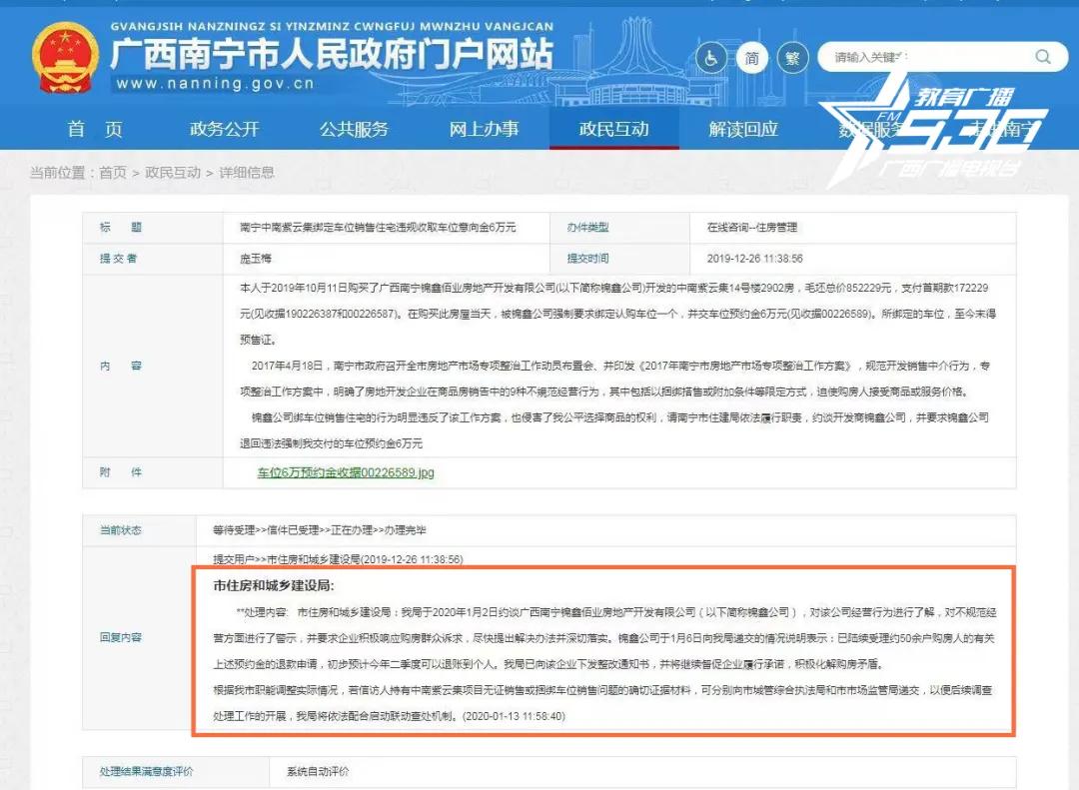Open the 解读回应 menu item
This screenshot has height=790, width=1079.
(x=743, y=129)
